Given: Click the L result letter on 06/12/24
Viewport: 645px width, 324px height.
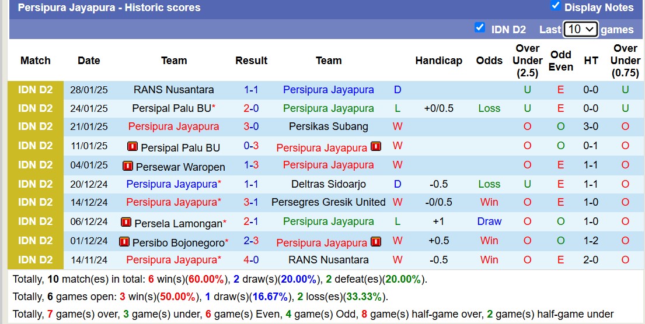Looking at the screenshot, I should (398, 221).
